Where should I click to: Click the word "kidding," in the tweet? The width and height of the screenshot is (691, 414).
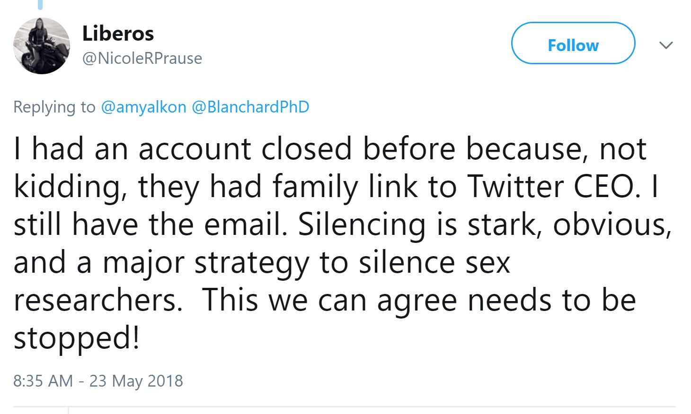click(x=70, y=187)
